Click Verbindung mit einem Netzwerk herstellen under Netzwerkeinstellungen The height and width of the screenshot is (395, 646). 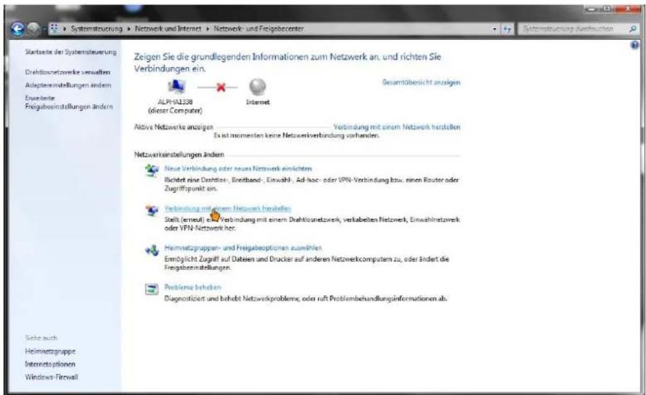[228, 208]
